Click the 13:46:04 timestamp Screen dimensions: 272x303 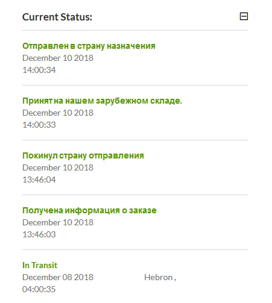point(39,180)
